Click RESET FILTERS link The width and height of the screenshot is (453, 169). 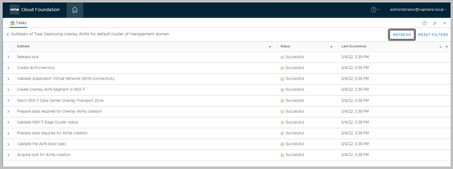point(433,35)
